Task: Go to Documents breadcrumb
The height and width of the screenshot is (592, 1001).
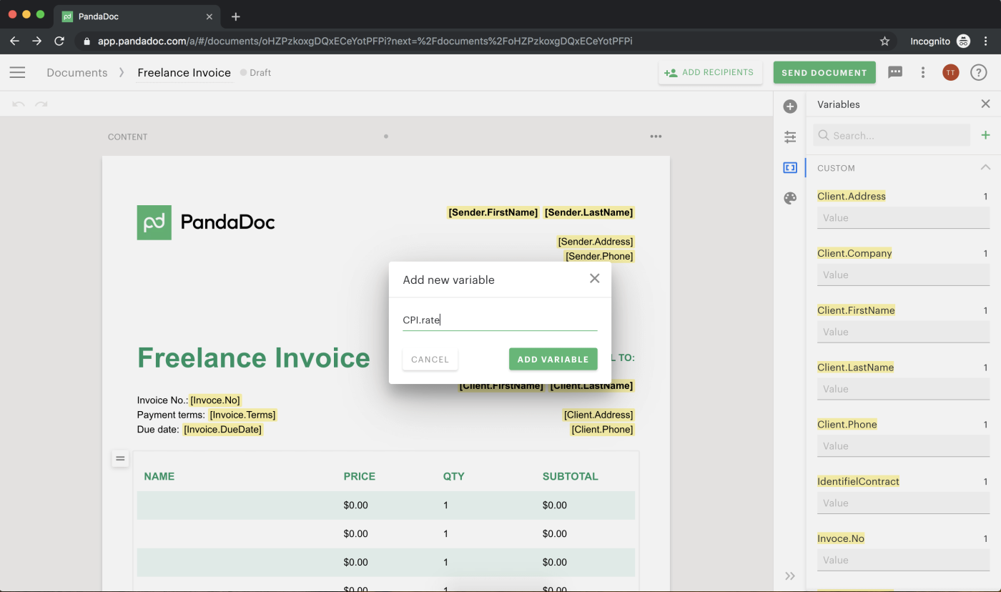Action: (x=77, y=72)
